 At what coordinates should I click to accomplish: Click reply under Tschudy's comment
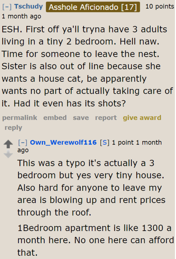pyautogui.click(x=13, y=128)
